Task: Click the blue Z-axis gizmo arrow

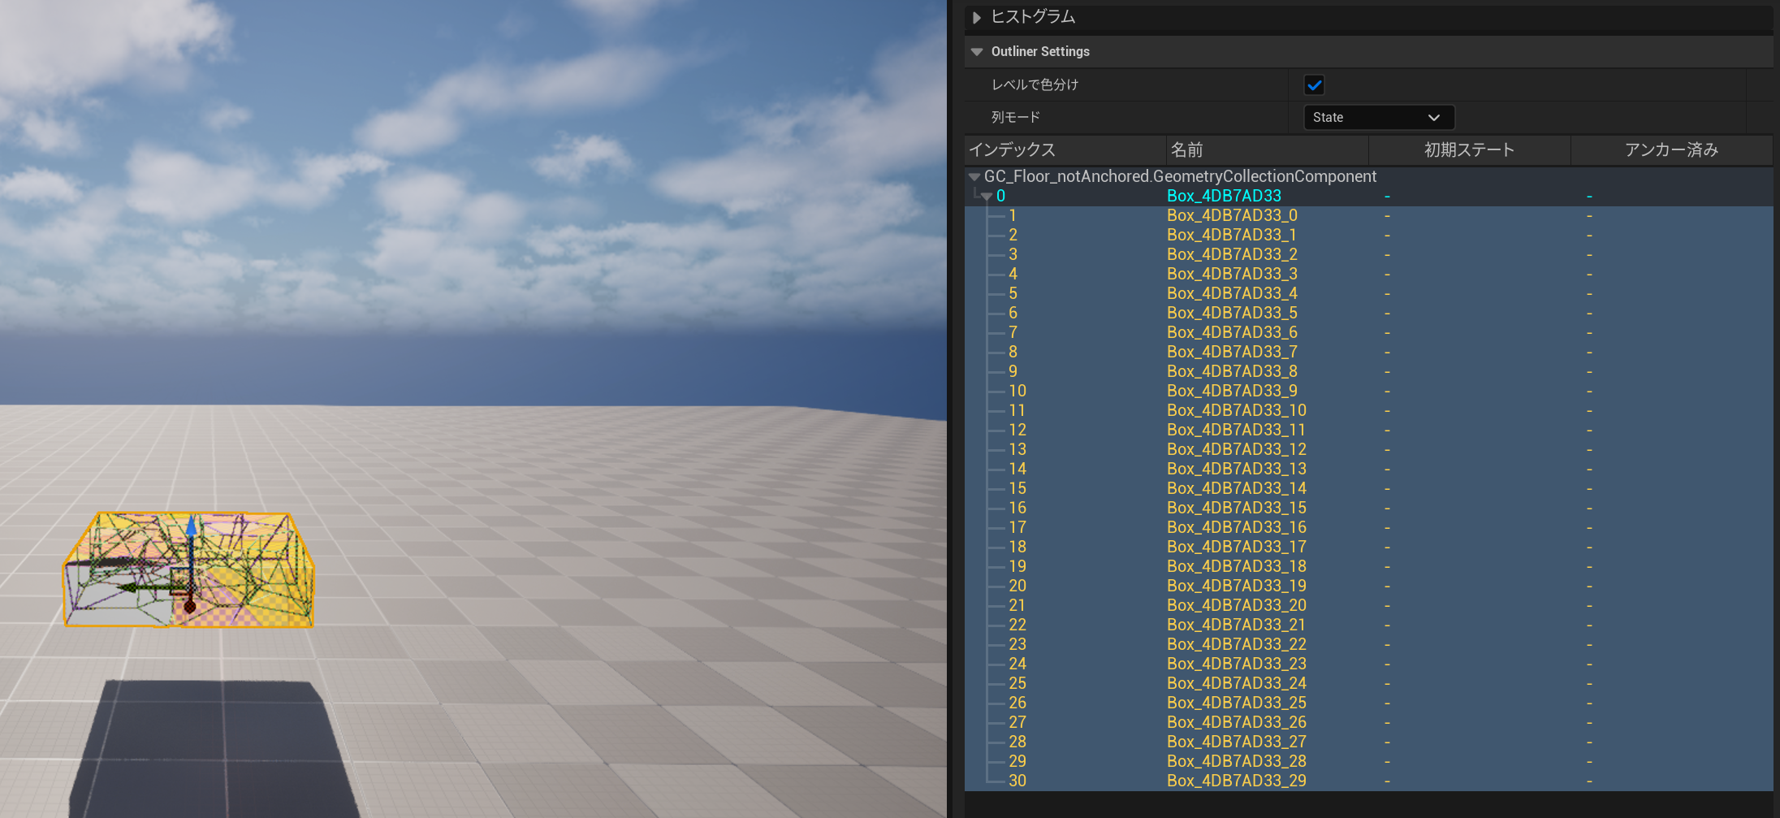Action: tap(191, 528)
